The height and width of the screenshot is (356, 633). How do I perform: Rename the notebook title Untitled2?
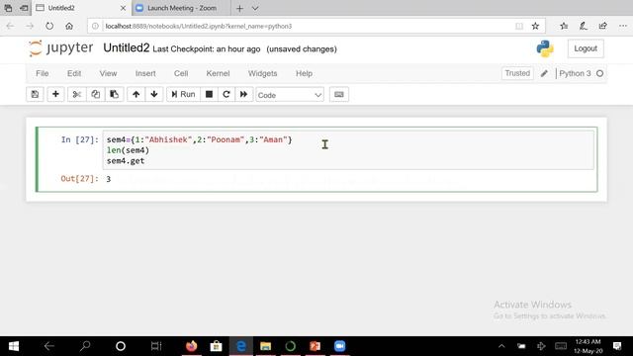[127, 48]
